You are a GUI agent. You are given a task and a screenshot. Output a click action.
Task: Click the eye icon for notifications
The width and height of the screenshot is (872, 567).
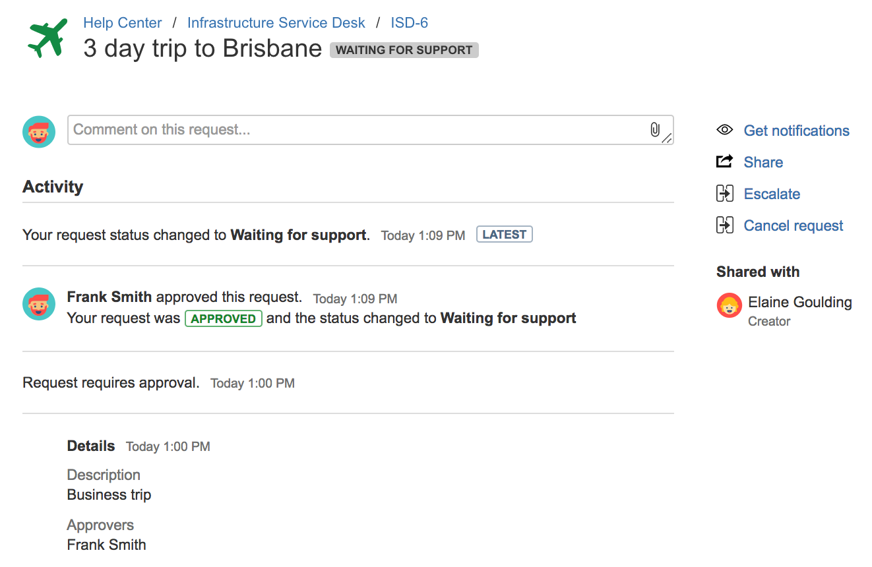click(724, 130)
